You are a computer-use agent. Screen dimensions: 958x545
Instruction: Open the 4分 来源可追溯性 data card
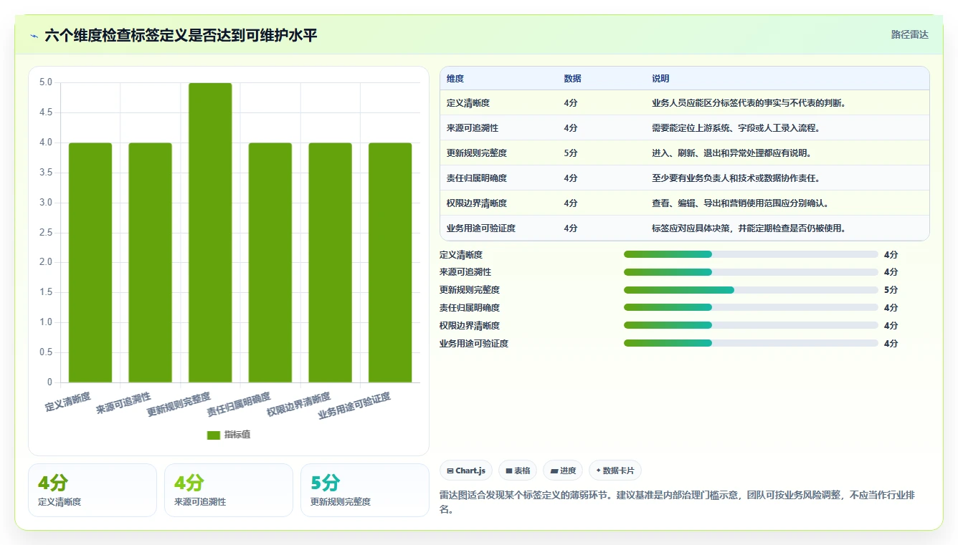[x=229, y=490]
